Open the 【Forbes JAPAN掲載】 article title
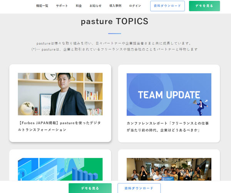This screenshot has width=231, height=193. (60, 126)
